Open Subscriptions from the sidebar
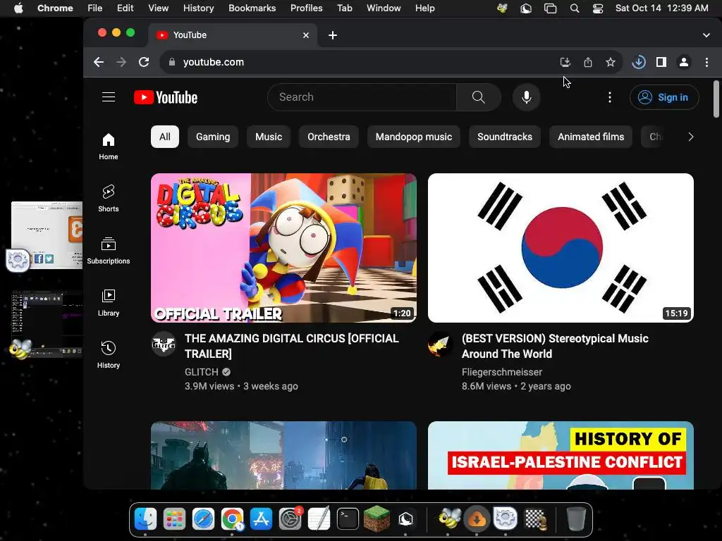This screenshot has height=541, width=722. pyautogui.click(x=108, y=251)
